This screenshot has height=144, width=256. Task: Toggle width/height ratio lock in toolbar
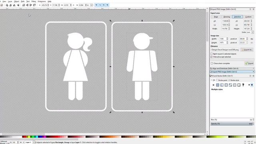click(x=74, y=5)
